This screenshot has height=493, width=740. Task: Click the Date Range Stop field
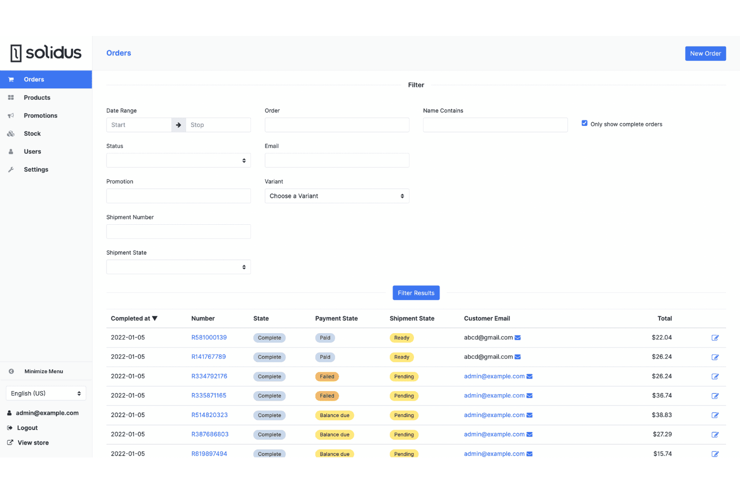pos(218,125)
